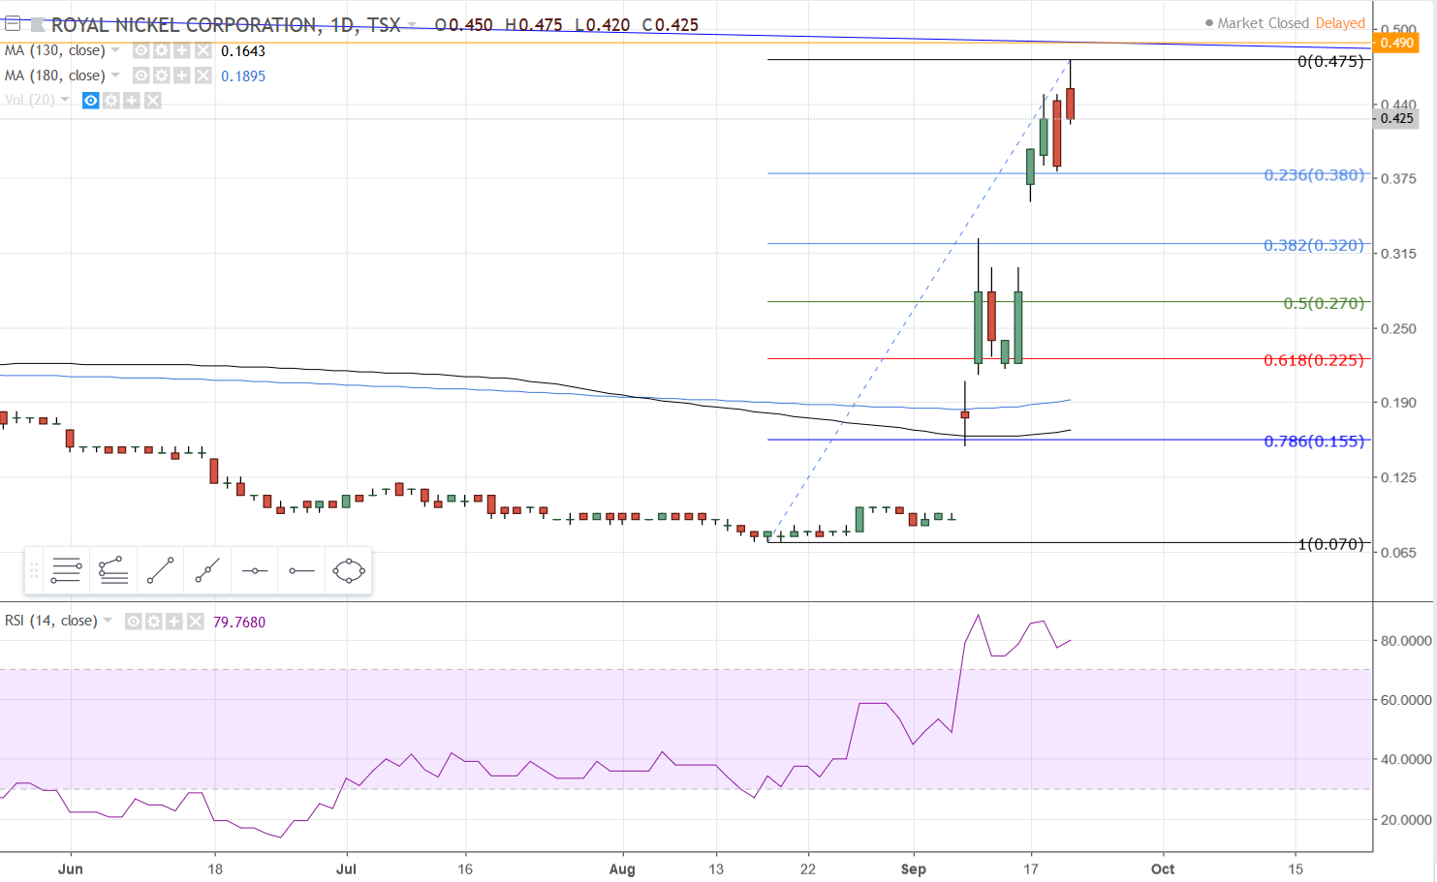Remove the RSI indicator from chart
This screenshot has width=1437, height=882.
point(196,622)
